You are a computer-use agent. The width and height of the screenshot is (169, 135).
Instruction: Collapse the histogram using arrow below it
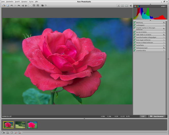pos(150,20)
